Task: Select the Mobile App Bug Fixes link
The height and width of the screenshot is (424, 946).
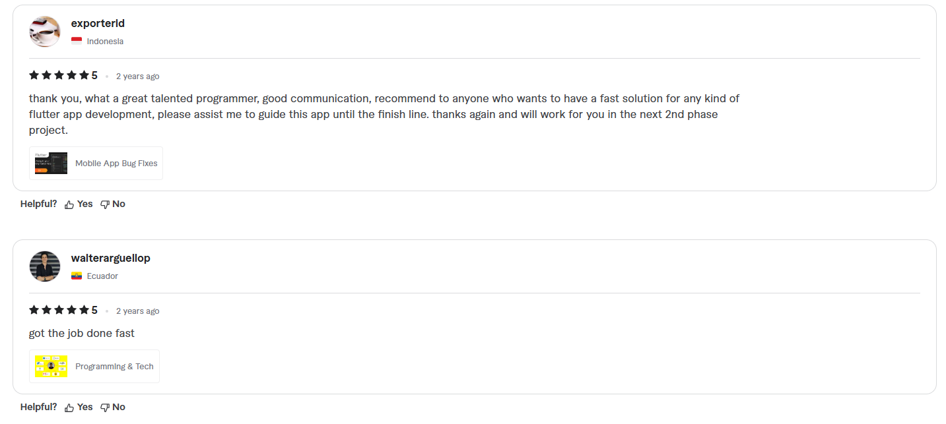Action: click(116, 163)
